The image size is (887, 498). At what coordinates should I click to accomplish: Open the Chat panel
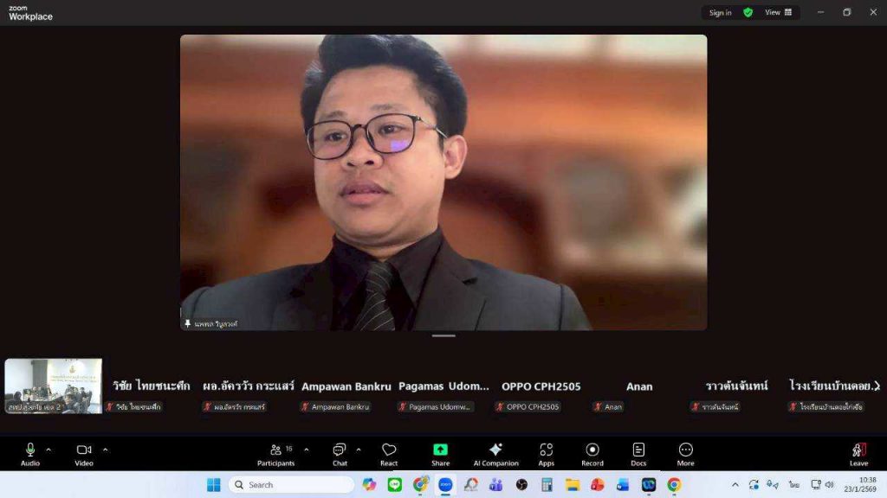tap(340, 454)
